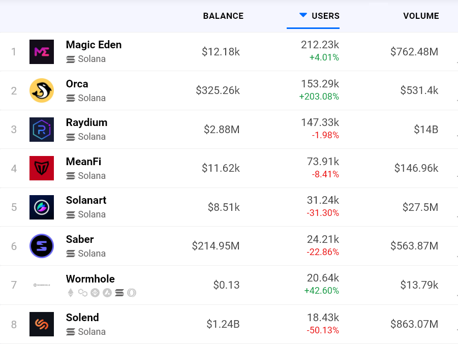Click the MeanFi red logo icon

42,168
